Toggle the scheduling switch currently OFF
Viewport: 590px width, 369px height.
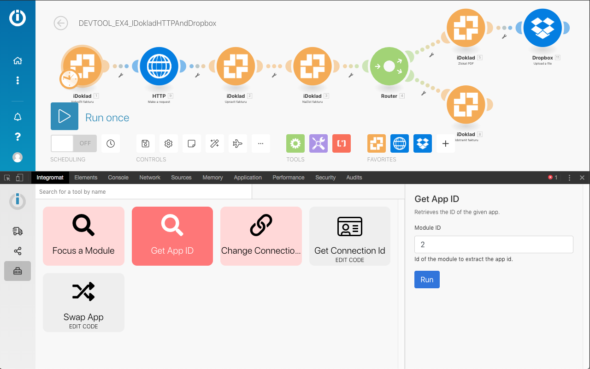click(74, 143)
